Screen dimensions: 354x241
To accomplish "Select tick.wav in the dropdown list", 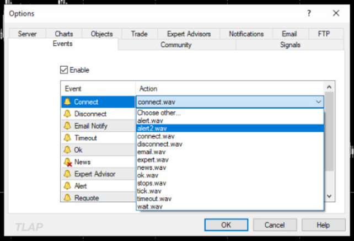I will click(x=230, y=191).
